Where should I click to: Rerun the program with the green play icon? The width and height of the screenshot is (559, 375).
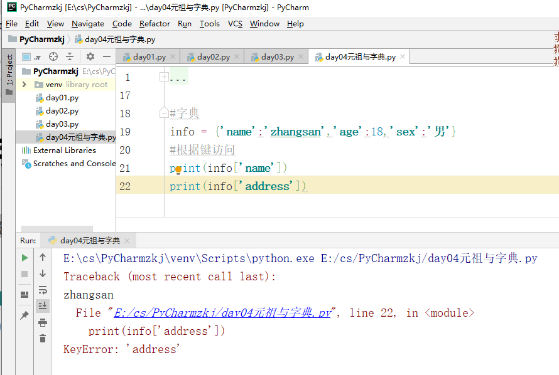24,257
